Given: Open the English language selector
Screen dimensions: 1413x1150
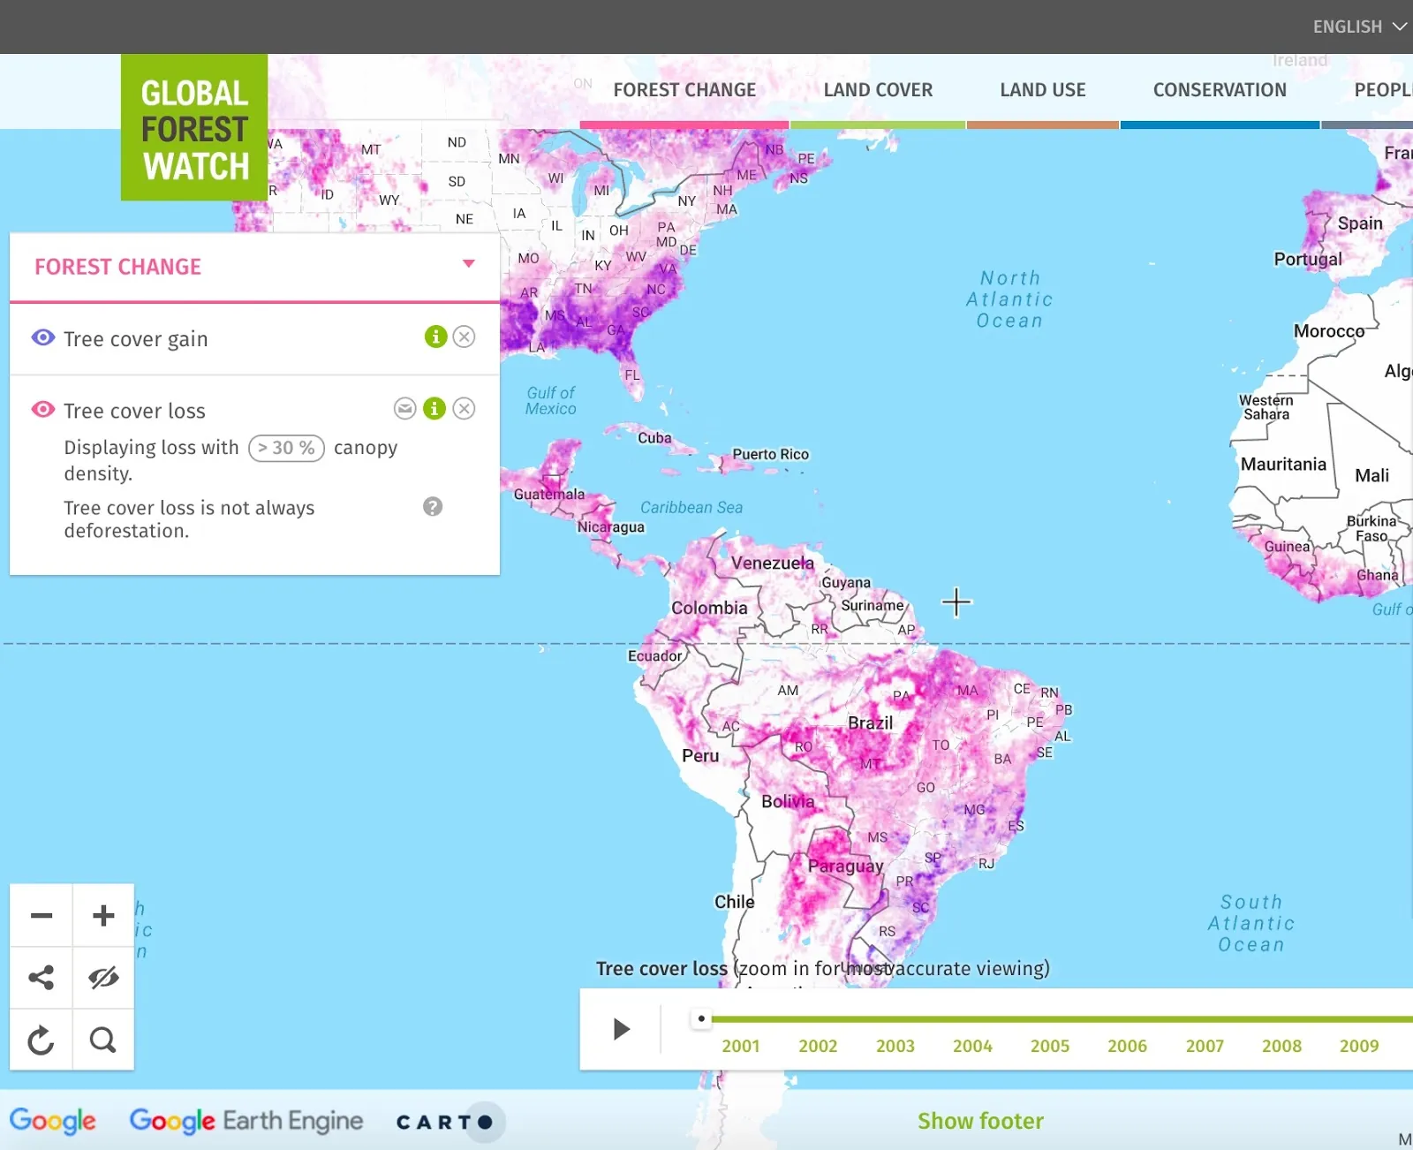Looking at the screenshot, I should click(1360, 26).
